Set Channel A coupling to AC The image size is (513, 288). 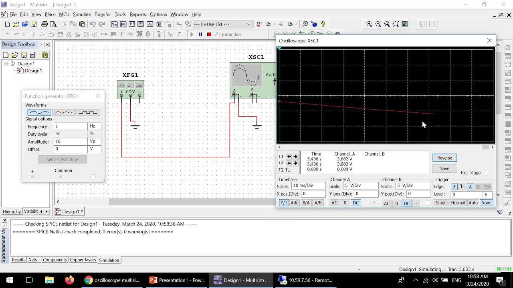334,203
